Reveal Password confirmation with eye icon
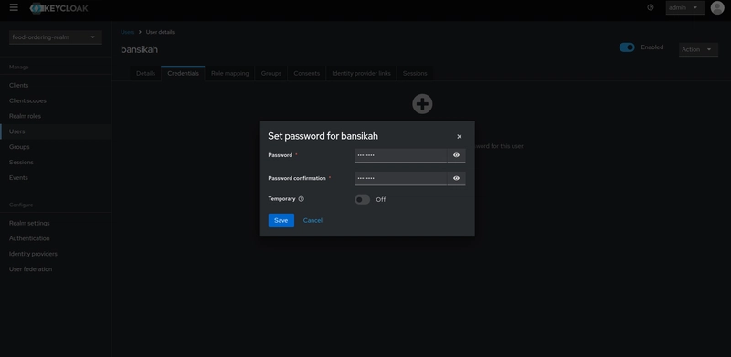The height and width of the screenshot is (357, 731). click(x=456, y=178)
